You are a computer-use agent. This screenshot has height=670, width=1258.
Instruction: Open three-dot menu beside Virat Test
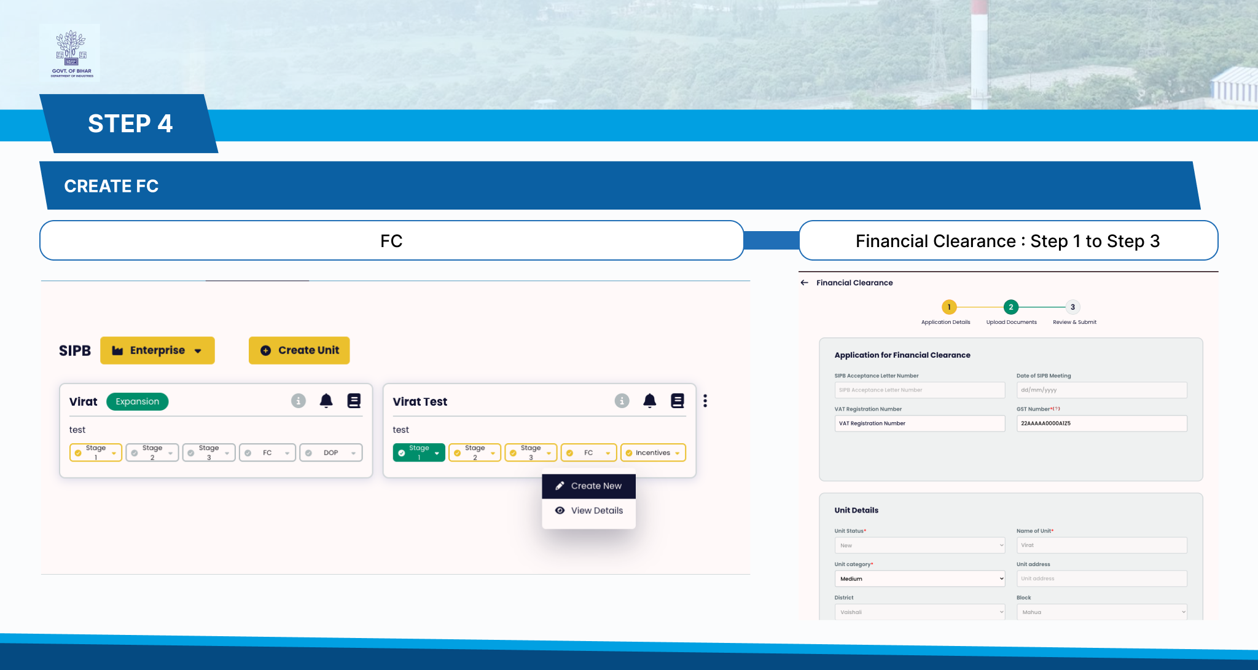pos(705,401)
